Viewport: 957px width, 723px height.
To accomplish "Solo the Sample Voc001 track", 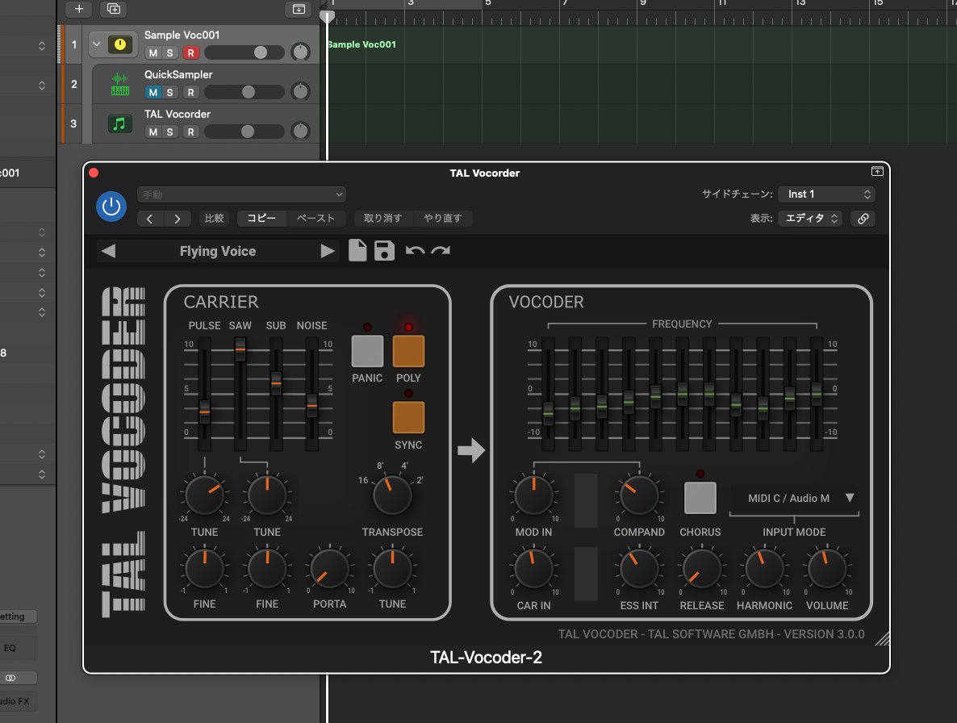I will [169, 53].
